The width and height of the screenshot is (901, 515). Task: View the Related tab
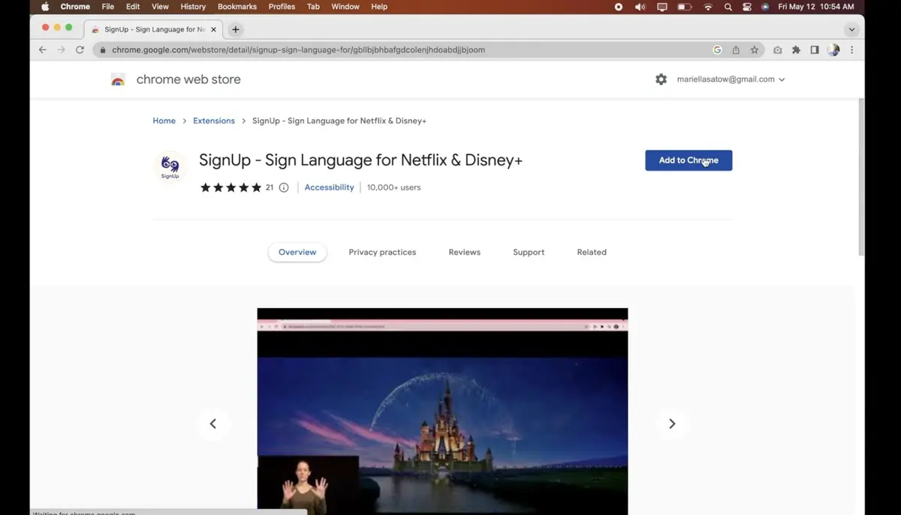(x=592, y=253)
